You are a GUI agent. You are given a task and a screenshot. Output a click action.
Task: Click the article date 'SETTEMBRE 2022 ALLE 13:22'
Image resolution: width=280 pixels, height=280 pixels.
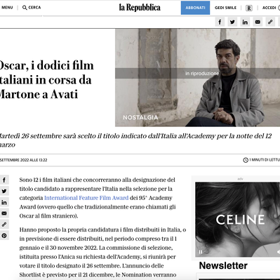pyautogui.click(x=23, y=160)
